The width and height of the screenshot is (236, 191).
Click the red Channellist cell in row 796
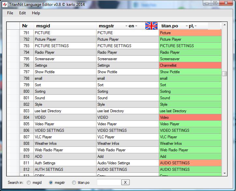pos(190,65)
